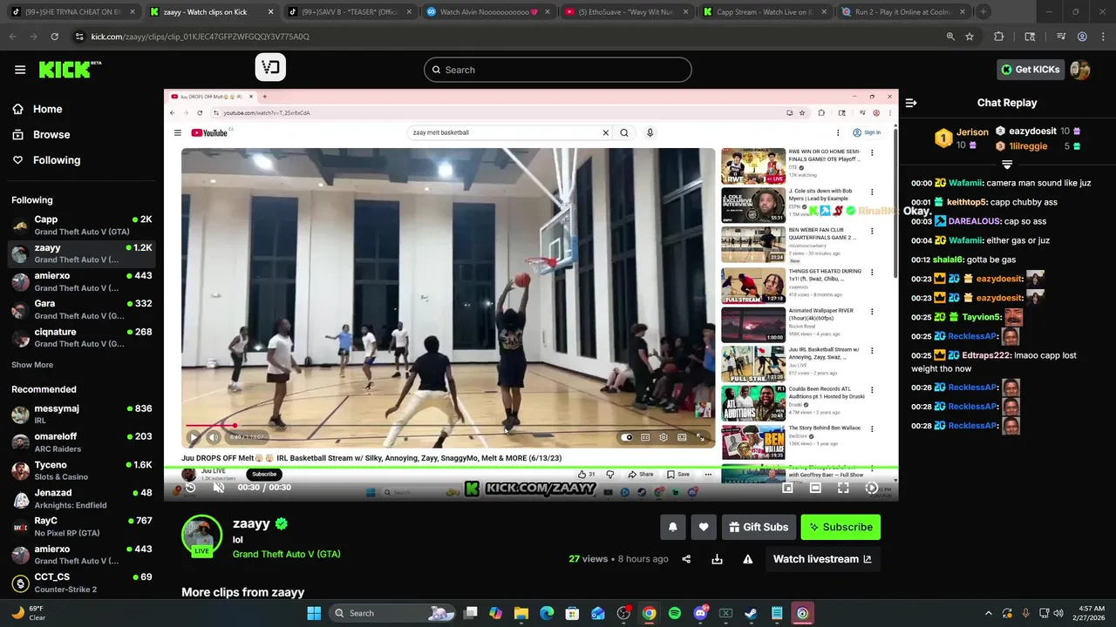Open omareloff in the Recommended list

[81, 442]
